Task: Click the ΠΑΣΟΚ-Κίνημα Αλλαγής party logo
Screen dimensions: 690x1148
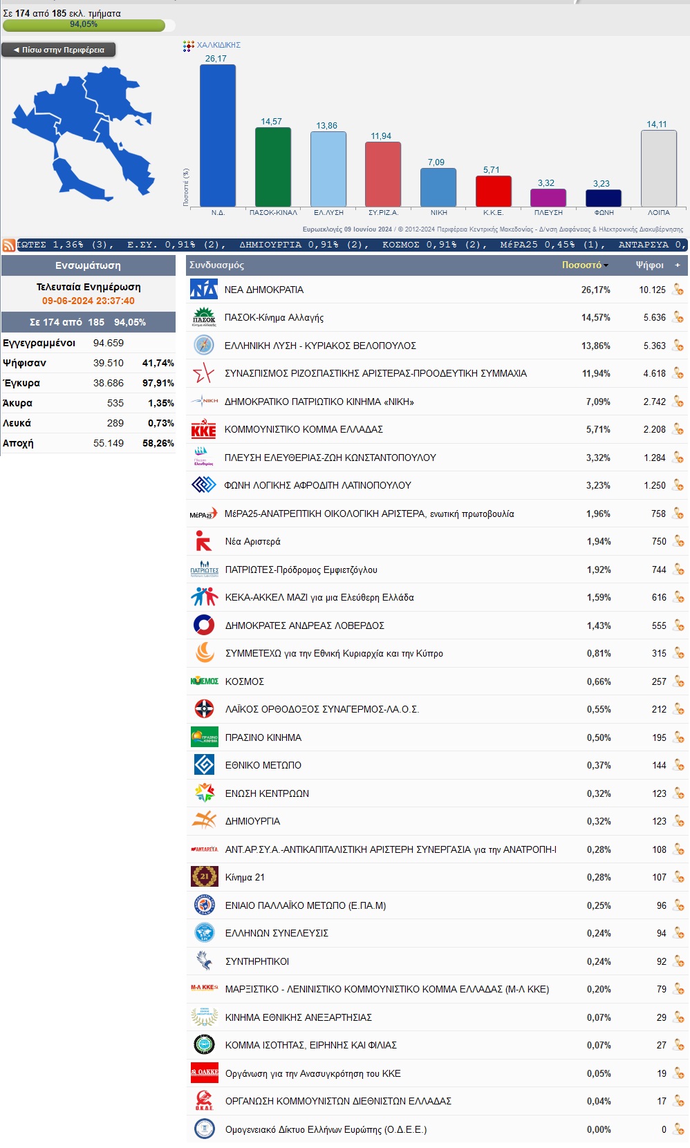Action: 204,317
